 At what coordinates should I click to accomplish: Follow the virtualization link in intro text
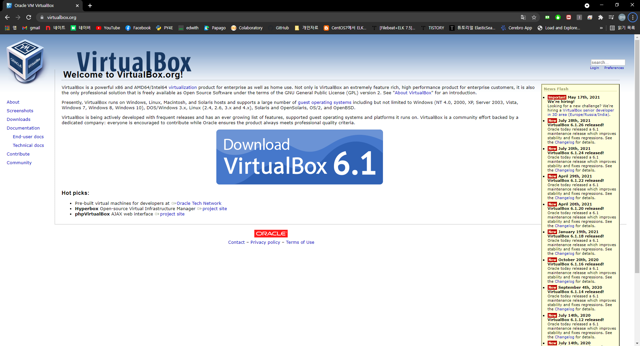click(x=183, y=88)
